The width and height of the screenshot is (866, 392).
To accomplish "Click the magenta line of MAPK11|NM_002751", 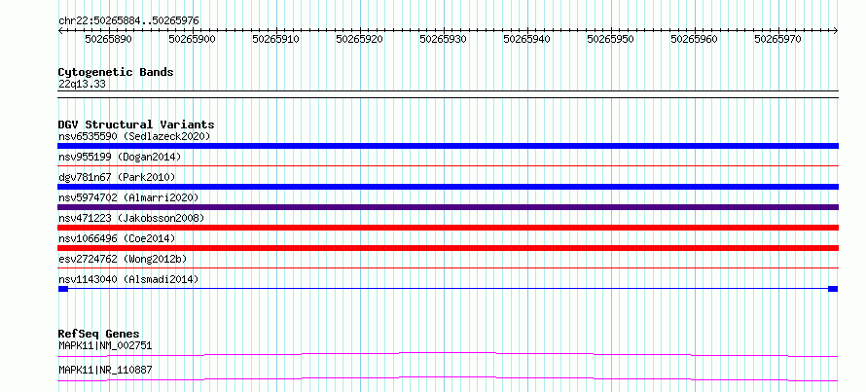I will [448, 354].
